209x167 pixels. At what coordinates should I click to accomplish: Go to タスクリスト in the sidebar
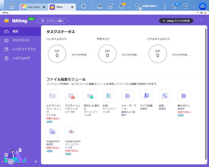pyautogui.click(x=21, y=40)
